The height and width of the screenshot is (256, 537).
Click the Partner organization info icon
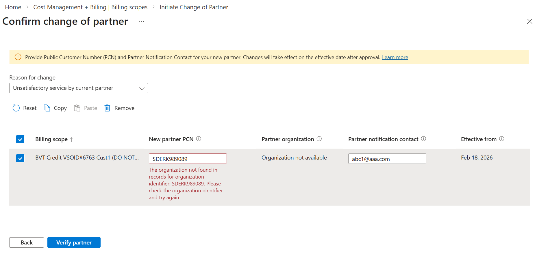coord(319,139)
